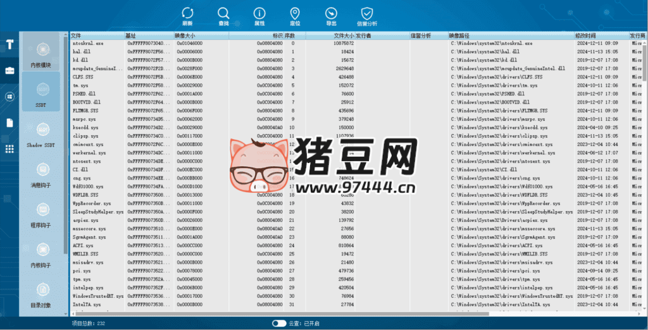Open 内核钩子 kernel hooks
Image resolution: width=648 pixels, height=330 pixels.
[41, 255]
